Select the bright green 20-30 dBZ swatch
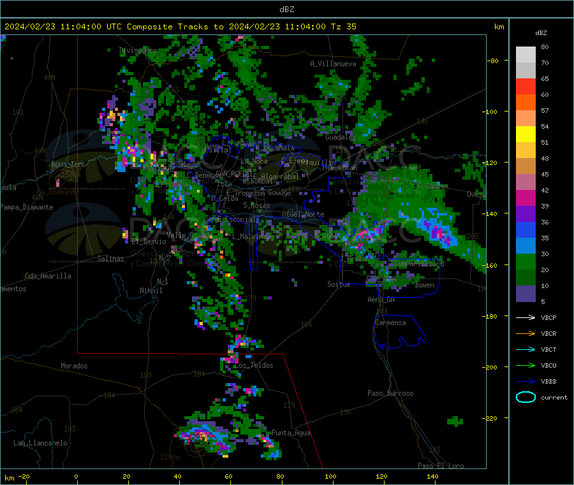The width and height of the screenshot is (574, 485). (x=526, y=262)
